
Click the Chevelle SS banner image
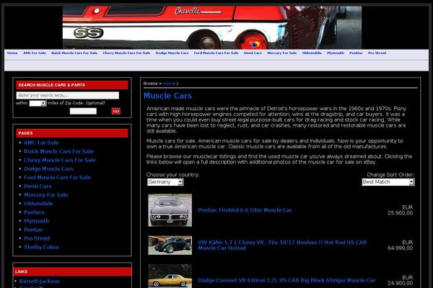coord(212,27)
